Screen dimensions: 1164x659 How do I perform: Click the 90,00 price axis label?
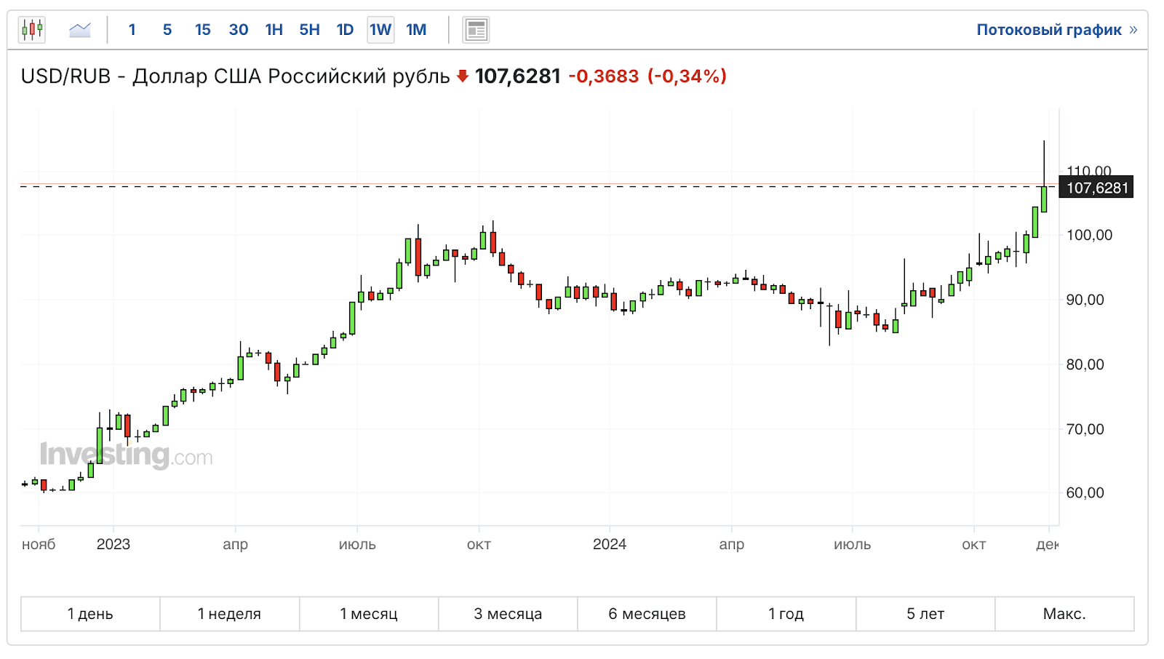click(1085, 300)
